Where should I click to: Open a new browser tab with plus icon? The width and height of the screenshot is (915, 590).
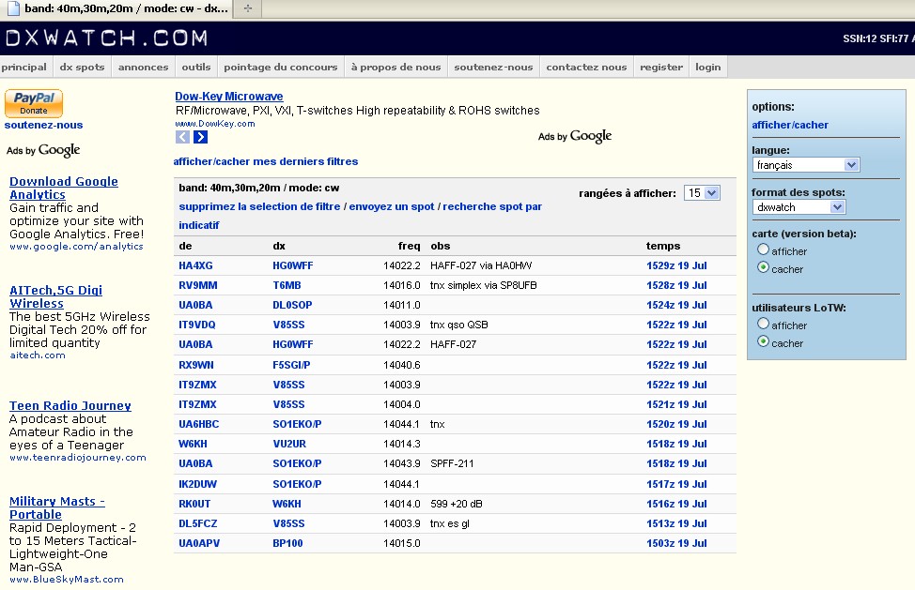247,8
